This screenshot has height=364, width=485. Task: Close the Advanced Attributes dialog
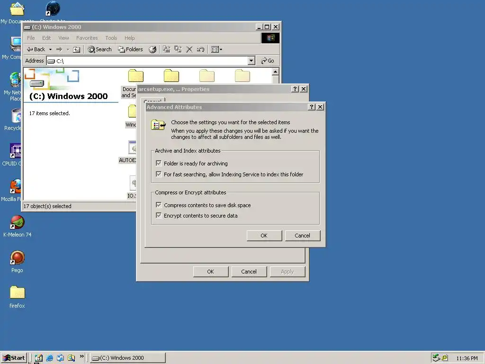click(321, 107)
